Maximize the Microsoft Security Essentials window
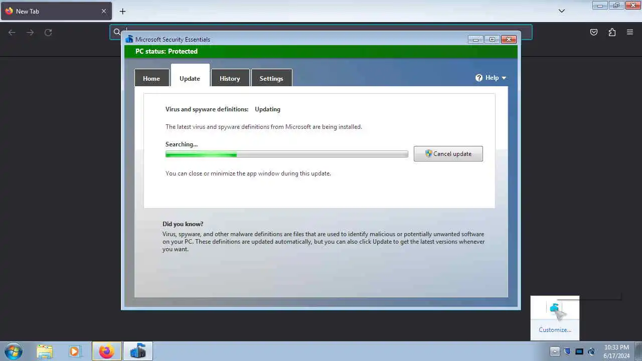 click(x=492, y=40)
